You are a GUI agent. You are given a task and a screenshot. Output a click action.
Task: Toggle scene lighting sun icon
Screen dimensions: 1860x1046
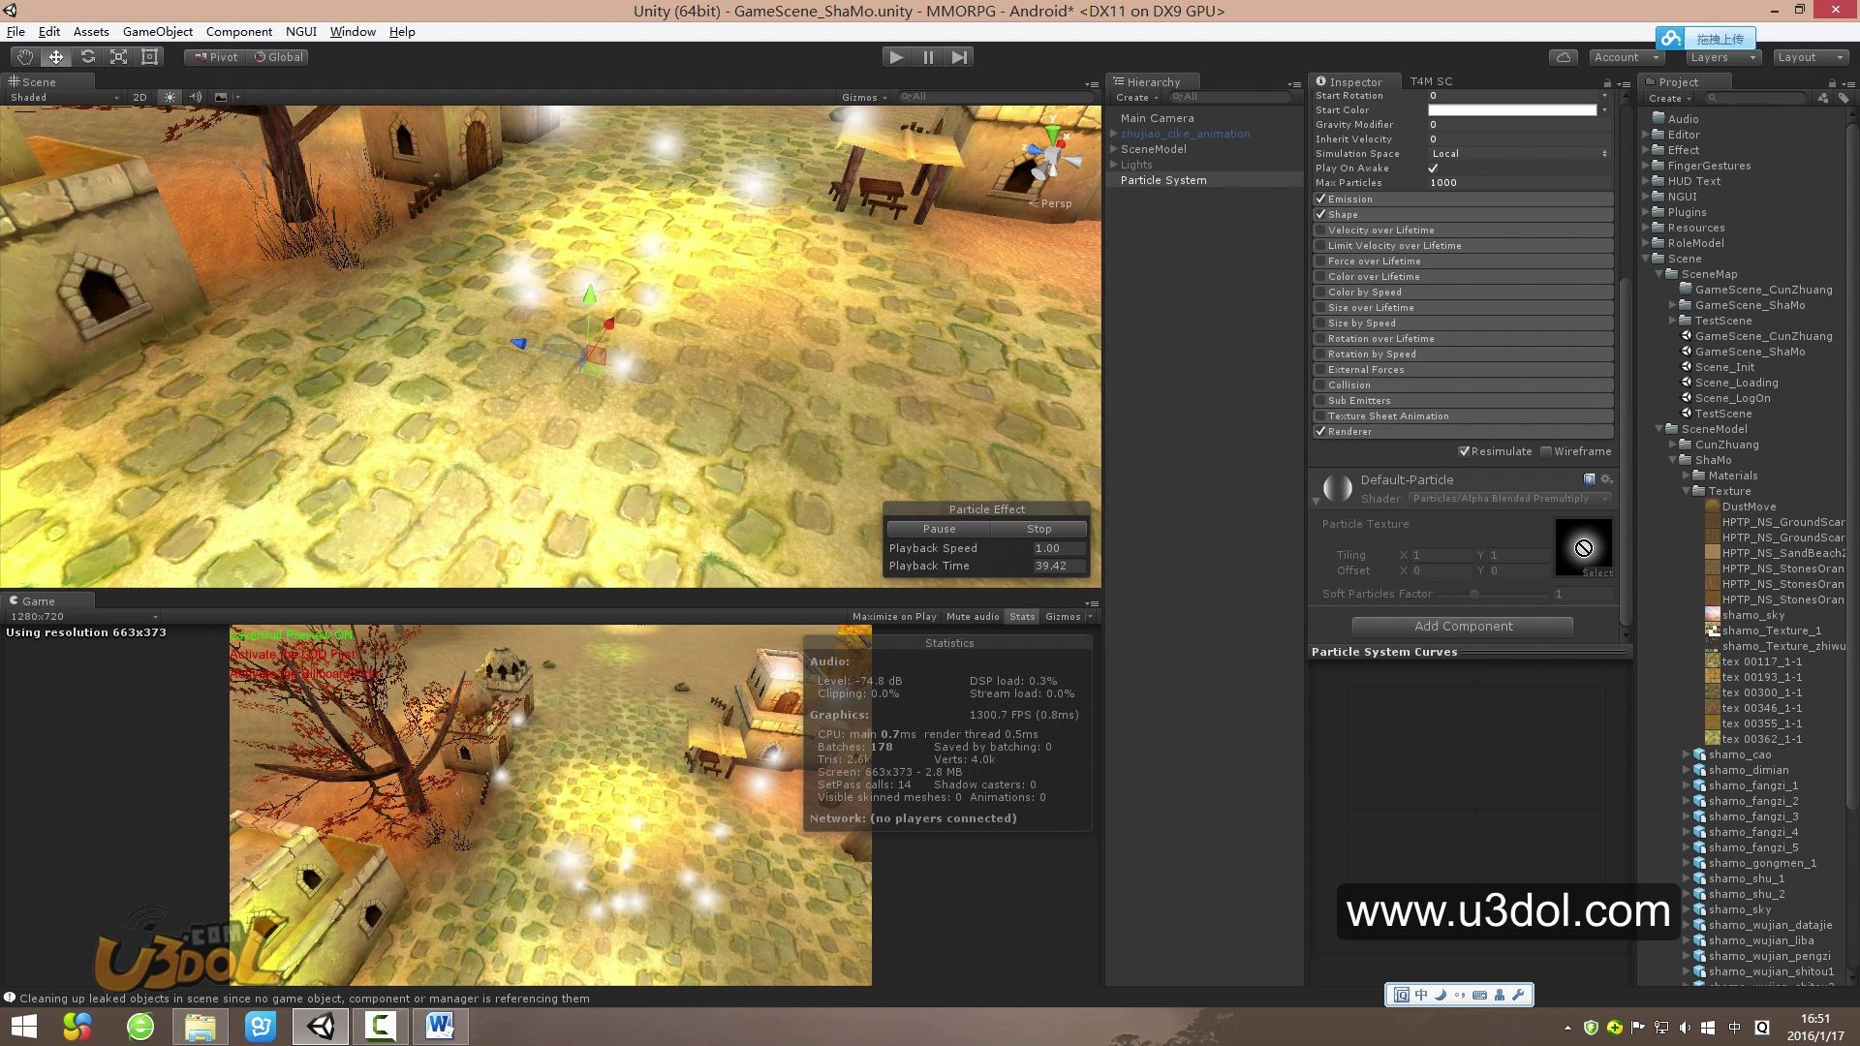(170, 97)
